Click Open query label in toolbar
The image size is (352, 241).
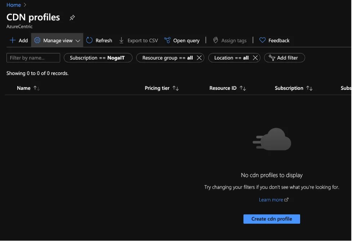coord(186,40)
